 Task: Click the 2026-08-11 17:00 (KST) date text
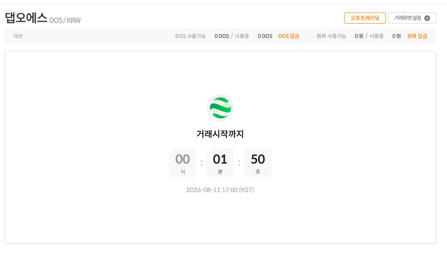tap(220, 190)
